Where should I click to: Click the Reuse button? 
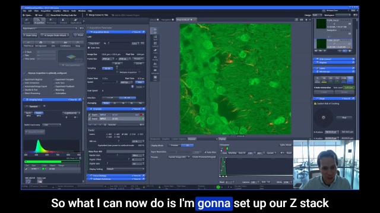point(78,35)
